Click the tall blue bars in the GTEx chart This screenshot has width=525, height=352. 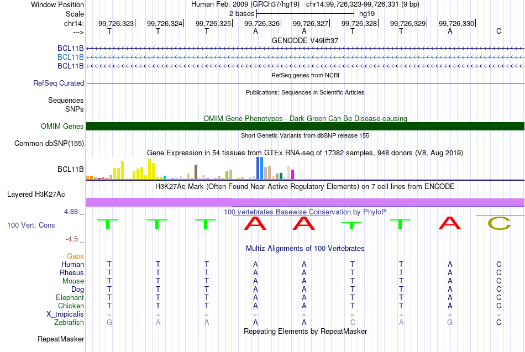point(260,168)
